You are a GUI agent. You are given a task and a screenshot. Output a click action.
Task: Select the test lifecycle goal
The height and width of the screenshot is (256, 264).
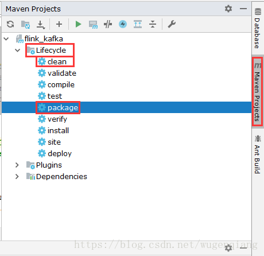(x=50, y=96)
